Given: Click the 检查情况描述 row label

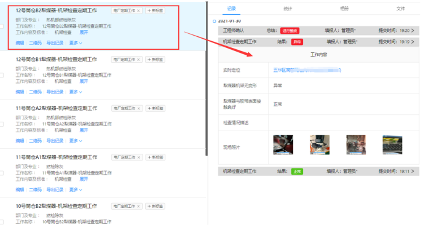Looking at the screenshot, I should (236, 123).
